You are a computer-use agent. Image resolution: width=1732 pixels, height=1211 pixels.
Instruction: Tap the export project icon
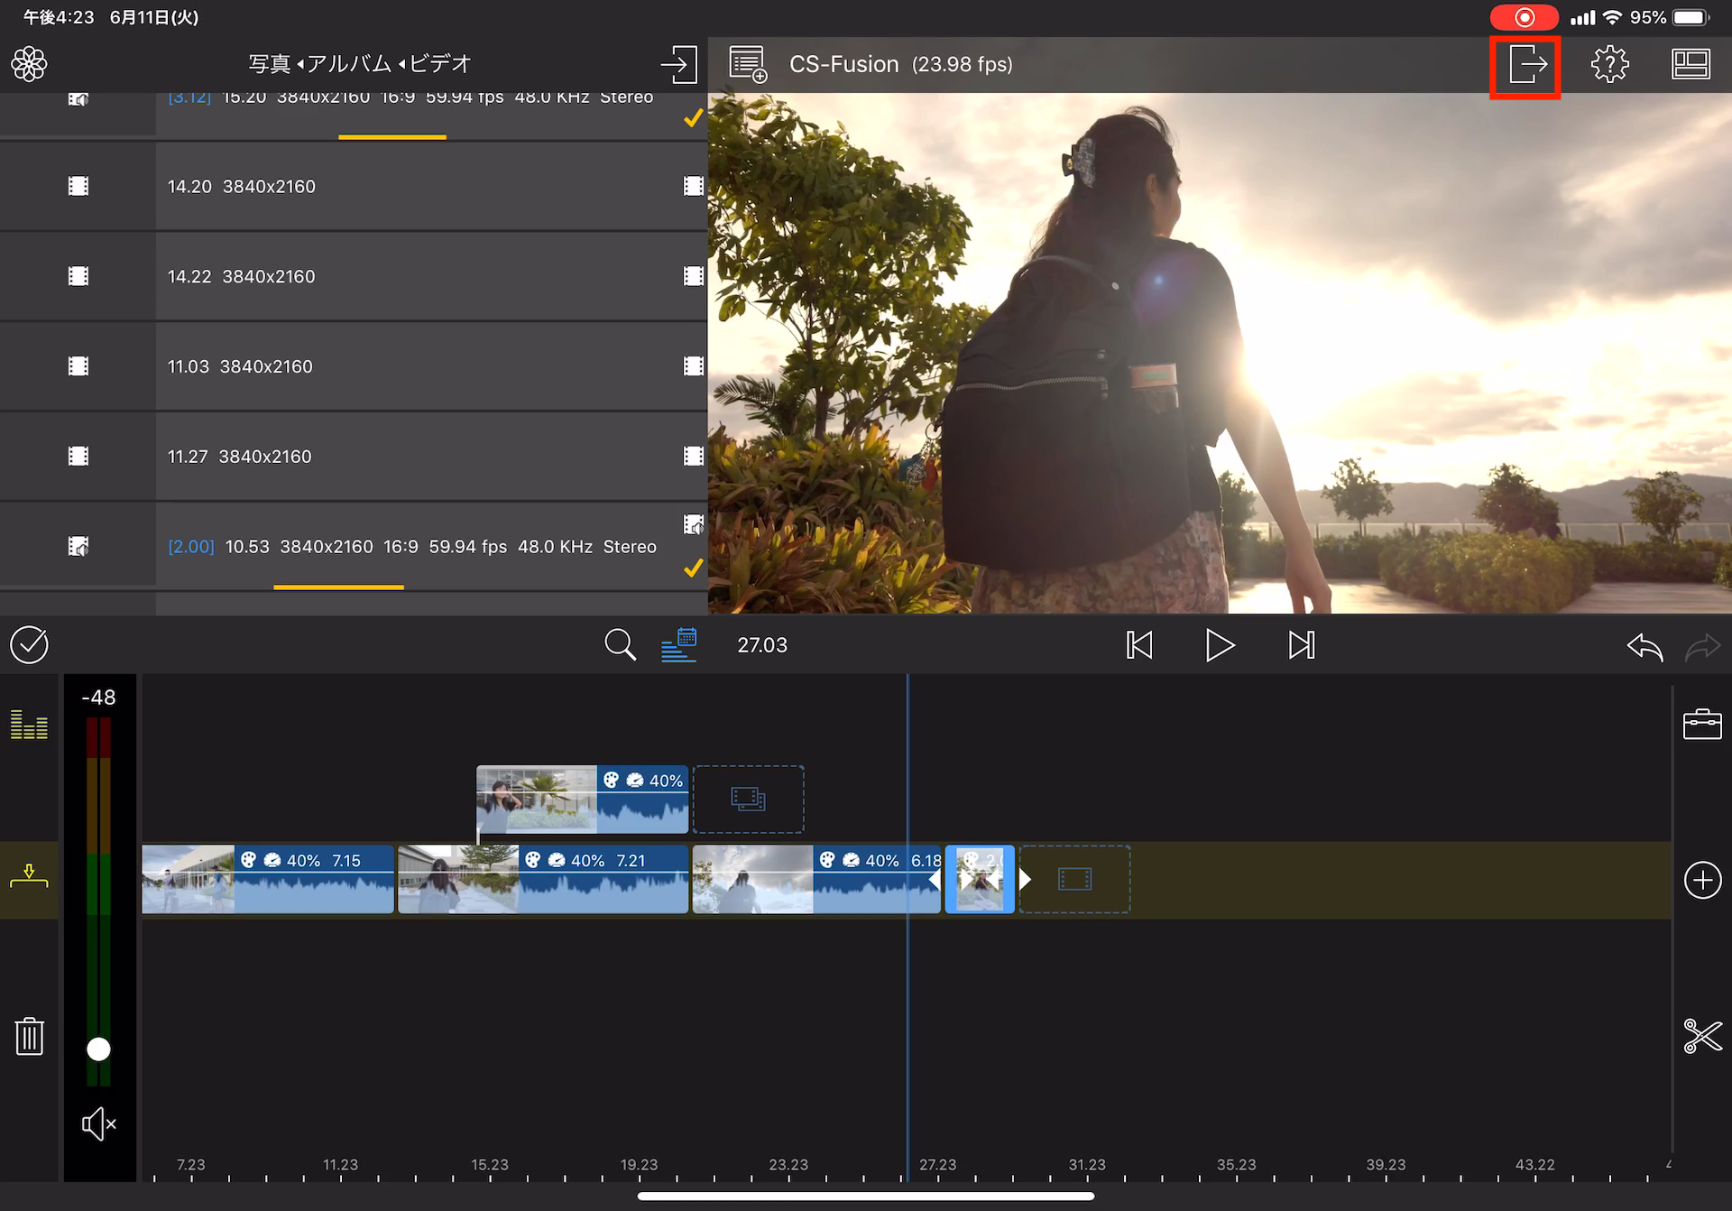1525,65
